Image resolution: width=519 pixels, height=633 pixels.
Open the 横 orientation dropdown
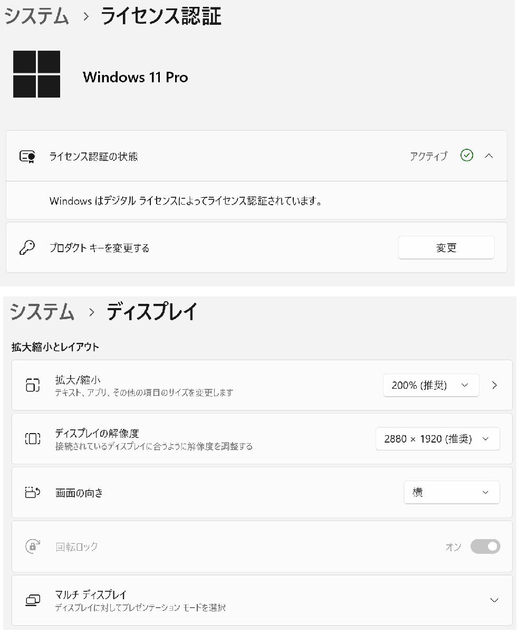coord(452,493)
